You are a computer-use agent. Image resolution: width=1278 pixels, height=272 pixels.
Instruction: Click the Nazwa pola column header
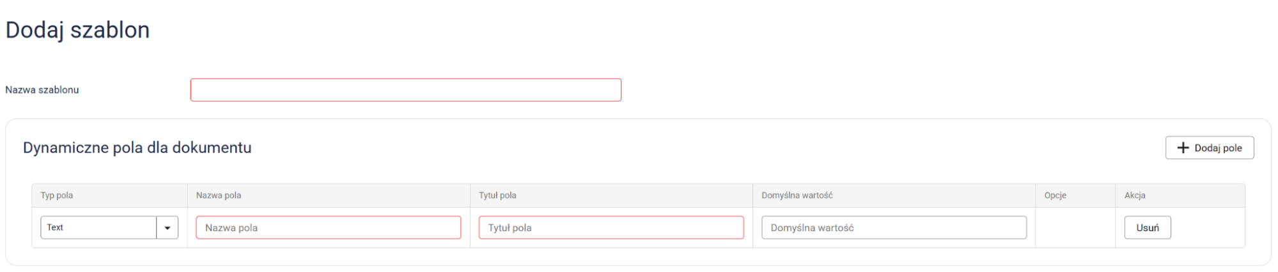pos(219,195)
